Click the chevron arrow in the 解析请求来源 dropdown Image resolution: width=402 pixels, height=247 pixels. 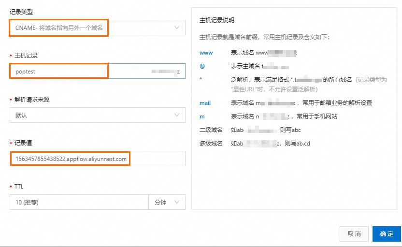(177, 115)
